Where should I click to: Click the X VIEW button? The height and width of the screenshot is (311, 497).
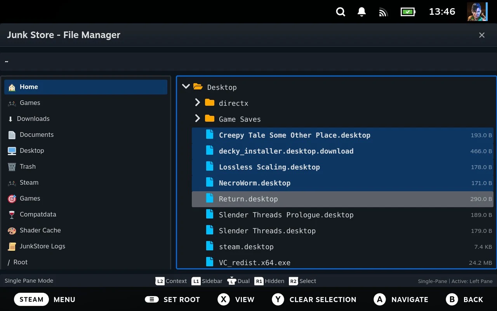point(236,299)
